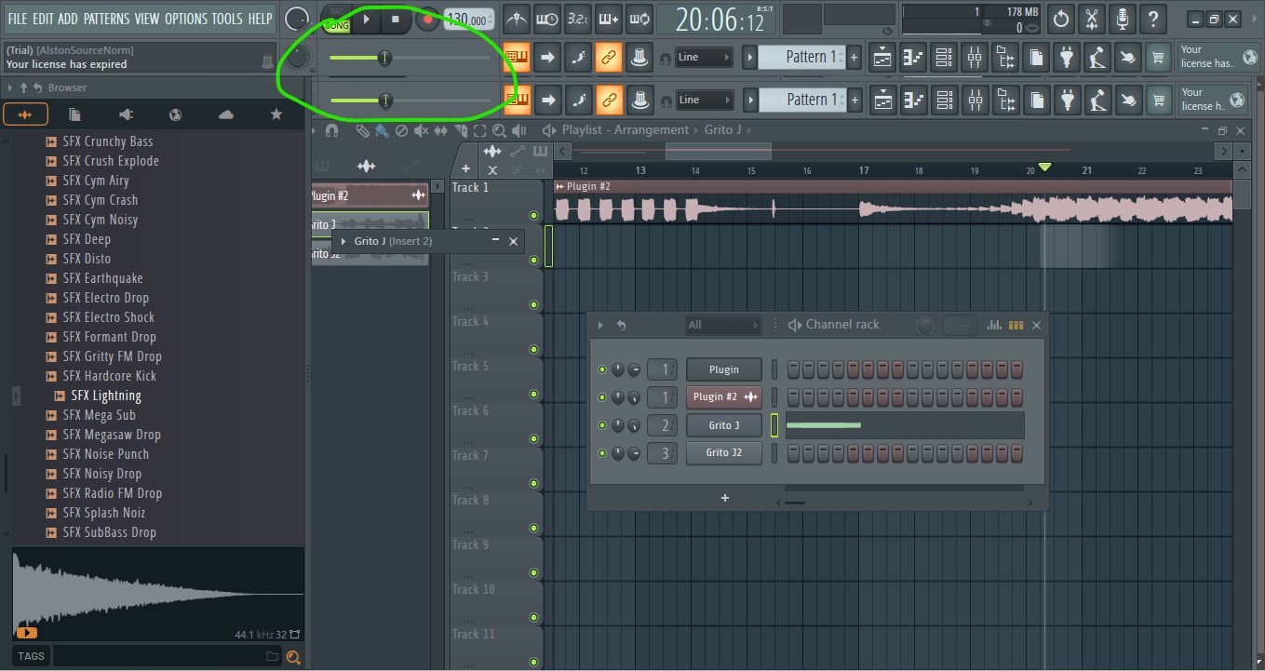Viewport: 1265px width, 671px height.
Task: Switch browser to the star favorites tab
Action: tap(276, 114)
